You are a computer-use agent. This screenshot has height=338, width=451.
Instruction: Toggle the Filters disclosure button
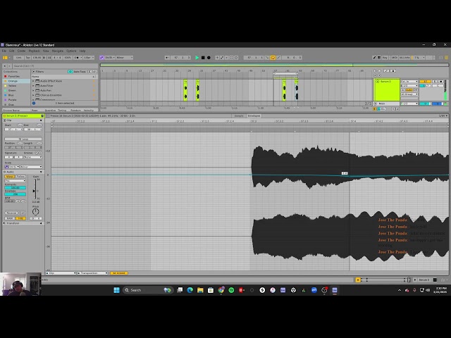pyautogui.click(x=34, y=72)
